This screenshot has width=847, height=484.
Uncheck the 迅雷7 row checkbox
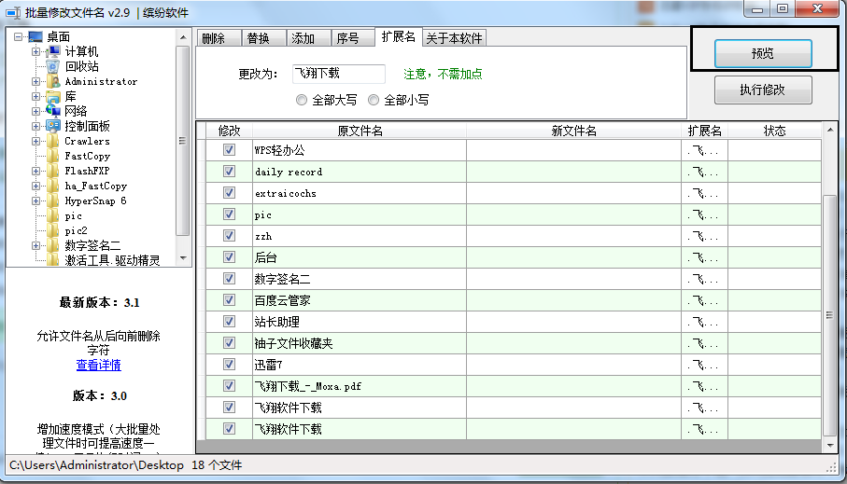click(229, 365)
